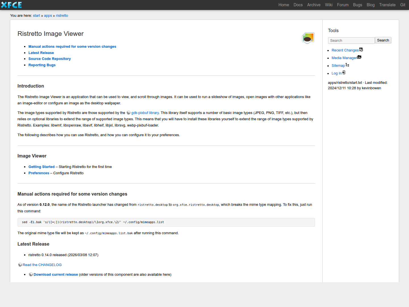409x307 pixels.
Task: Click the Manual actions required section heading
Action: pyautogui.click(x=72, y=194)
